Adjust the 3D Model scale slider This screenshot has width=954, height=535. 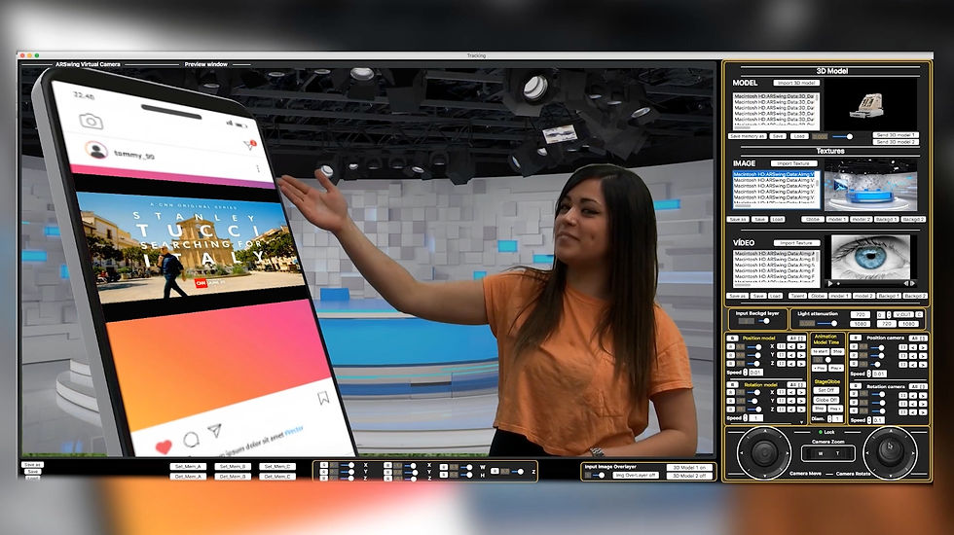(843, 137)
